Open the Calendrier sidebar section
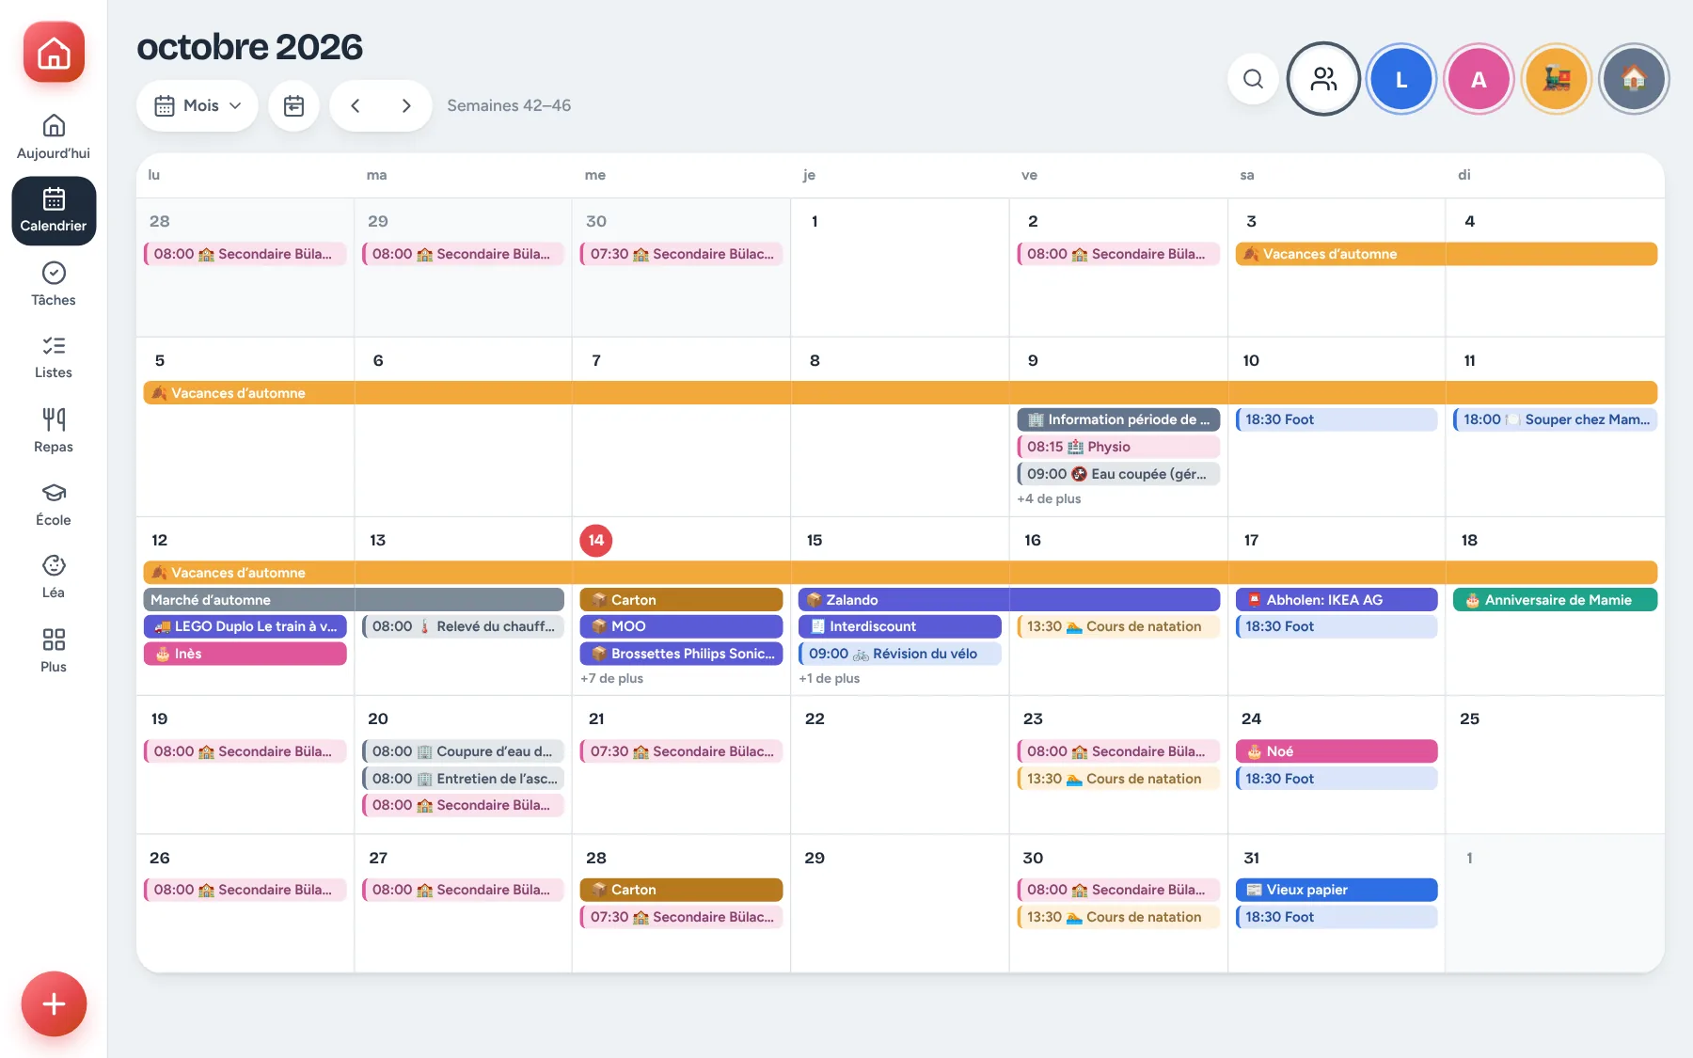 pyautogui.click(x=54, y=211)
